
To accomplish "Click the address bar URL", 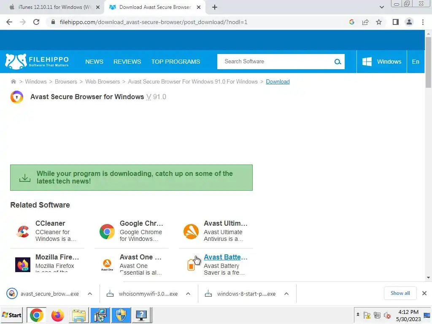I will pyautogui.click(x=154, y=22).
